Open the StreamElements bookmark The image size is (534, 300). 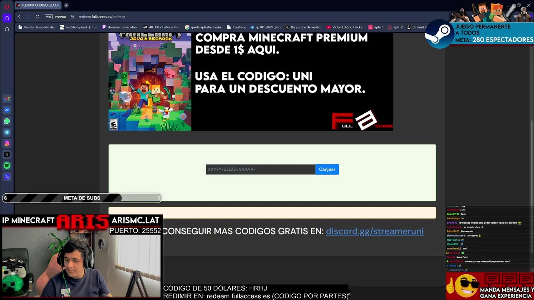coord(417,27)
